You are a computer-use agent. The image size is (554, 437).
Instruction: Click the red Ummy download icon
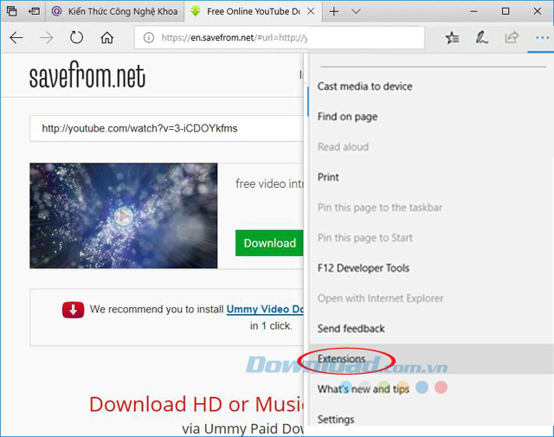pos(73,310)
